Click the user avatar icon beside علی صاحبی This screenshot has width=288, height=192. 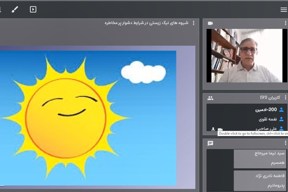click(281, 129)
